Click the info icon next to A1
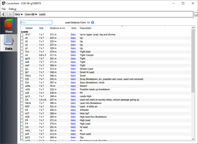Viewport: 198px width, 144px height. click(93, 22)
